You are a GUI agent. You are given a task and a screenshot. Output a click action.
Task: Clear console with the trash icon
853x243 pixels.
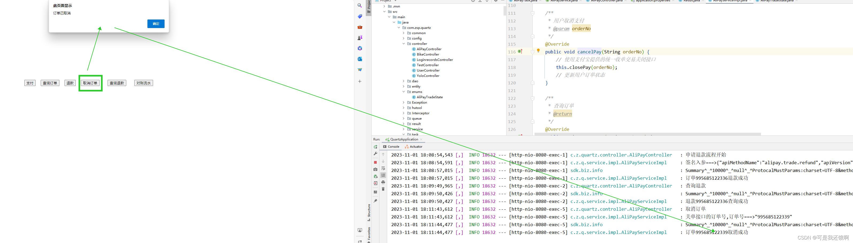coord(383,189)
